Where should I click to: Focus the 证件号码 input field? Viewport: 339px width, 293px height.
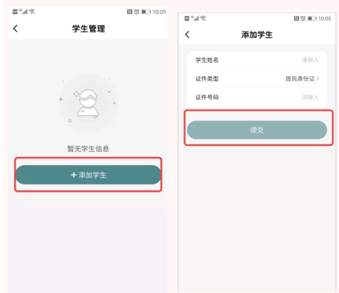257,97
